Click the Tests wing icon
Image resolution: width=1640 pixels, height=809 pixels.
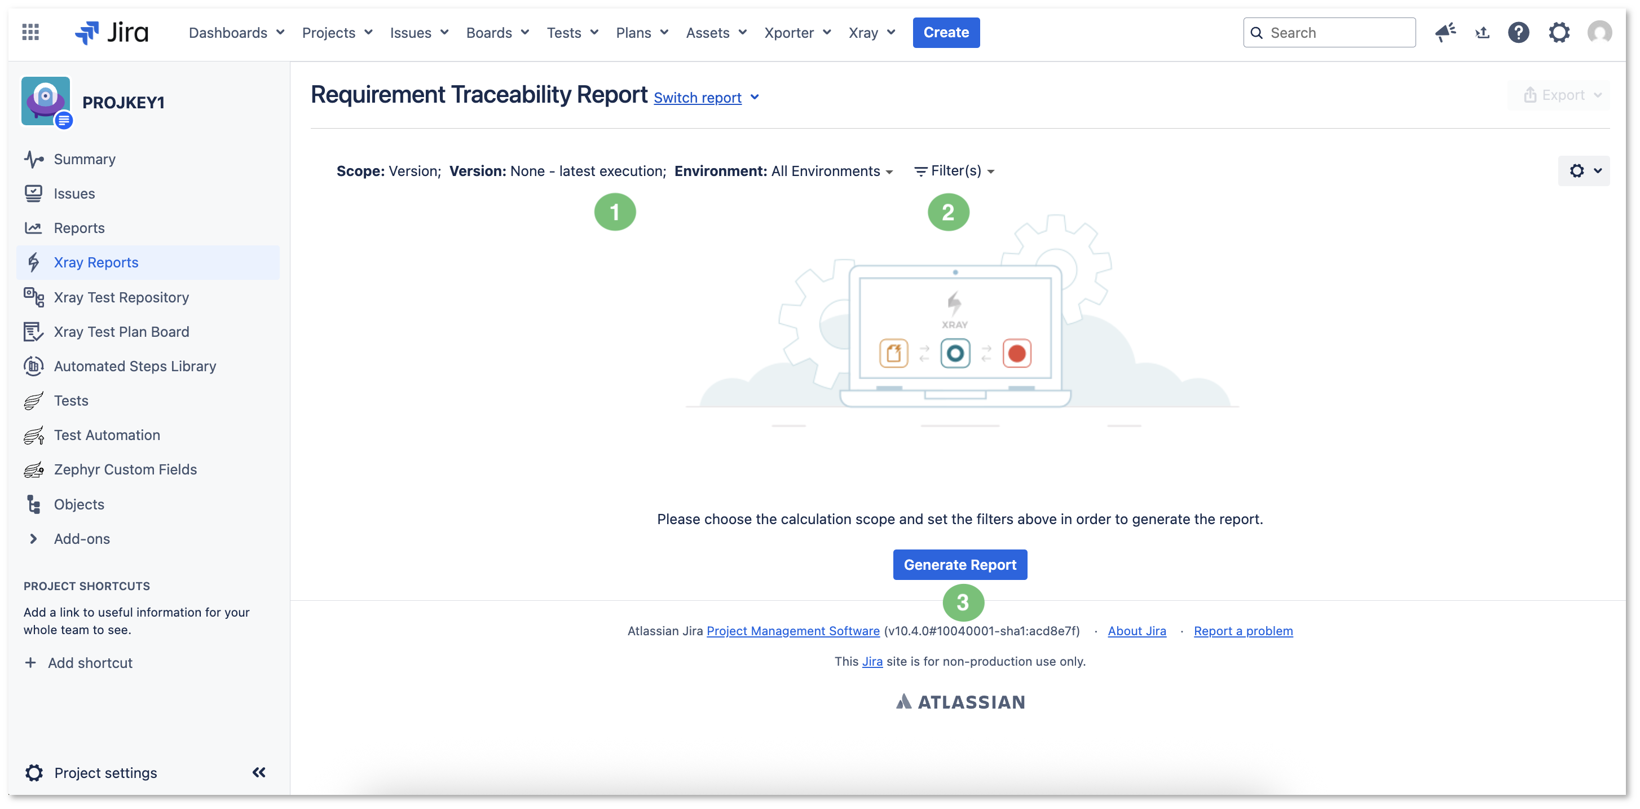coord(34,400)
